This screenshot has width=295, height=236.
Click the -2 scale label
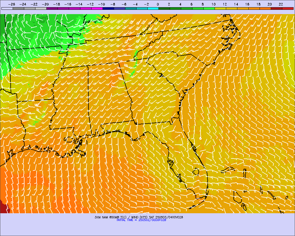[146, 4]
